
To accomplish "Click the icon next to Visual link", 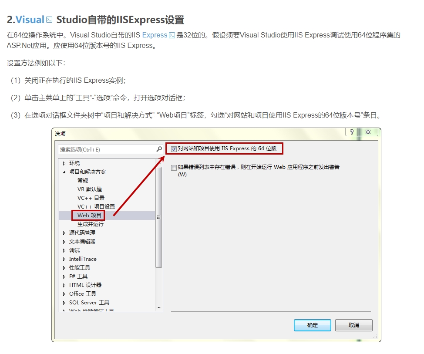I will pyautogui.click(x=50, y=20).
